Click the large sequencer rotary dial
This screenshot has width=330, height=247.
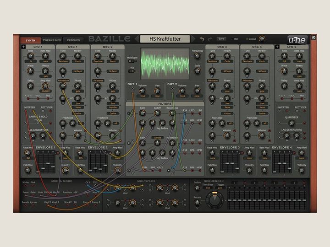click(x=214, y=200)
